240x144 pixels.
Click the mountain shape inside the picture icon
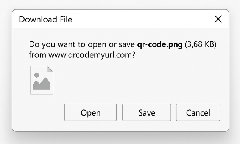pyautogui.click(x=42, y=84)
